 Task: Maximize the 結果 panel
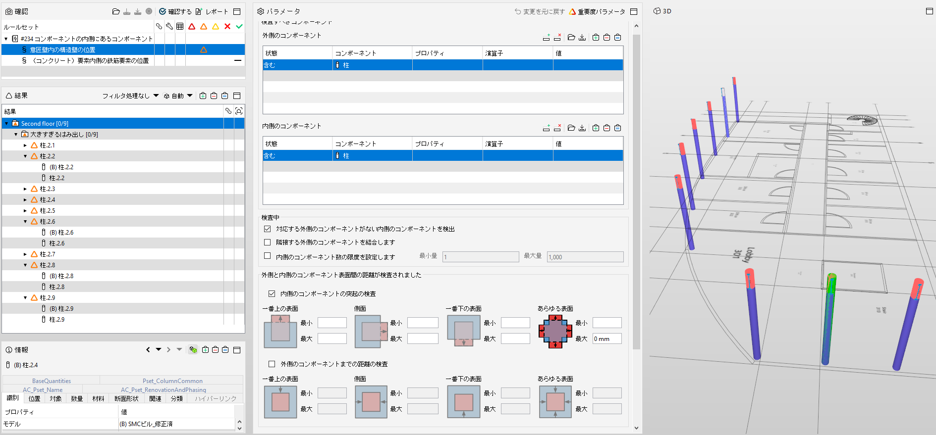(x=237, y=96)
